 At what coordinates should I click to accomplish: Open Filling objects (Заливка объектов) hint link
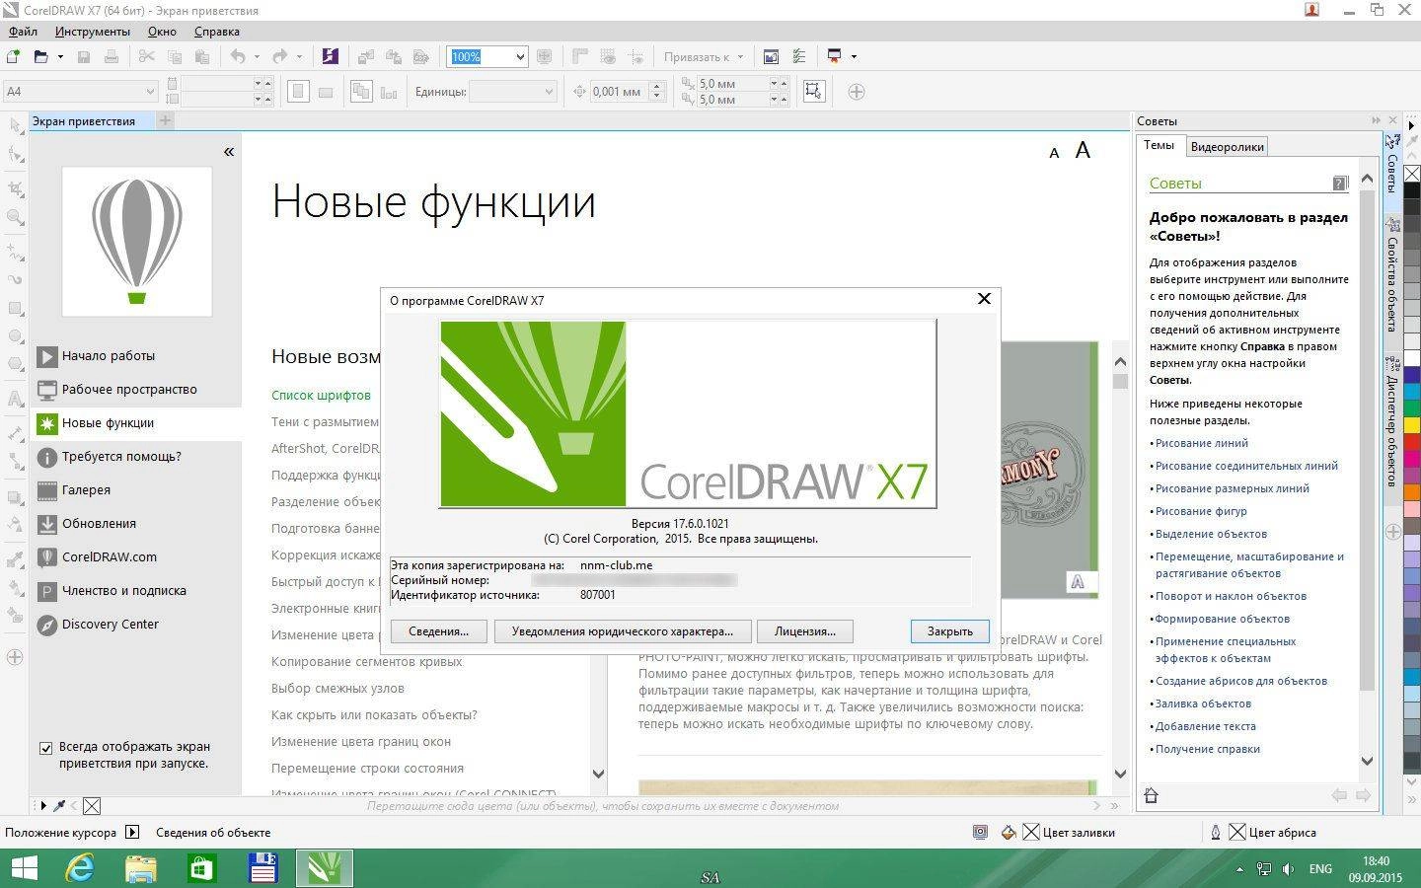pyautogui.click(x=1203, y=704)
